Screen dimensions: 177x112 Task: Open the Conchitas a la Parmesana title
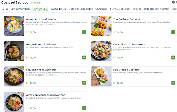tap(130, 44)
